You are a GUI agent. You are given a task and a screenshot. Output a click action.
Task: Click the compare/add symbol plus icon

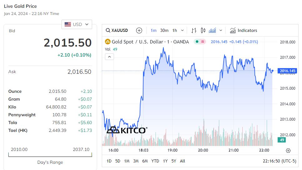click(139, 30)
